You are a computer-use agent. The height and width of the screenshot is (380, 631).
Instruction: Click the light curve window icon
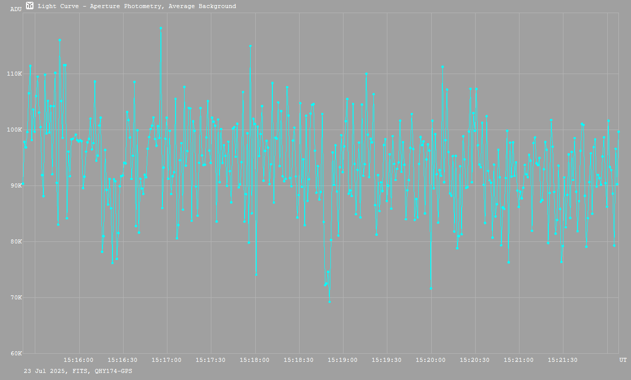point(30,6)
